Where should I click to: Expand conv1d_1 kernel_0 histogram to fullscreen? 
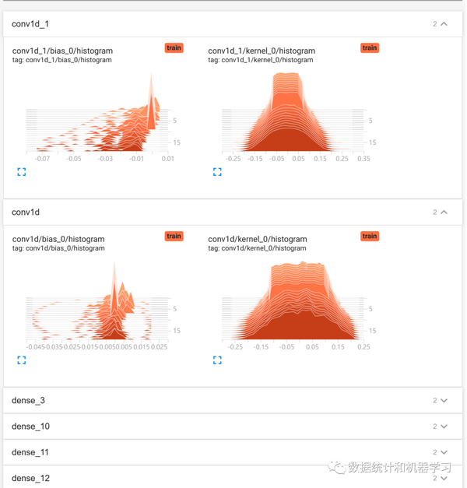[217, 172]
